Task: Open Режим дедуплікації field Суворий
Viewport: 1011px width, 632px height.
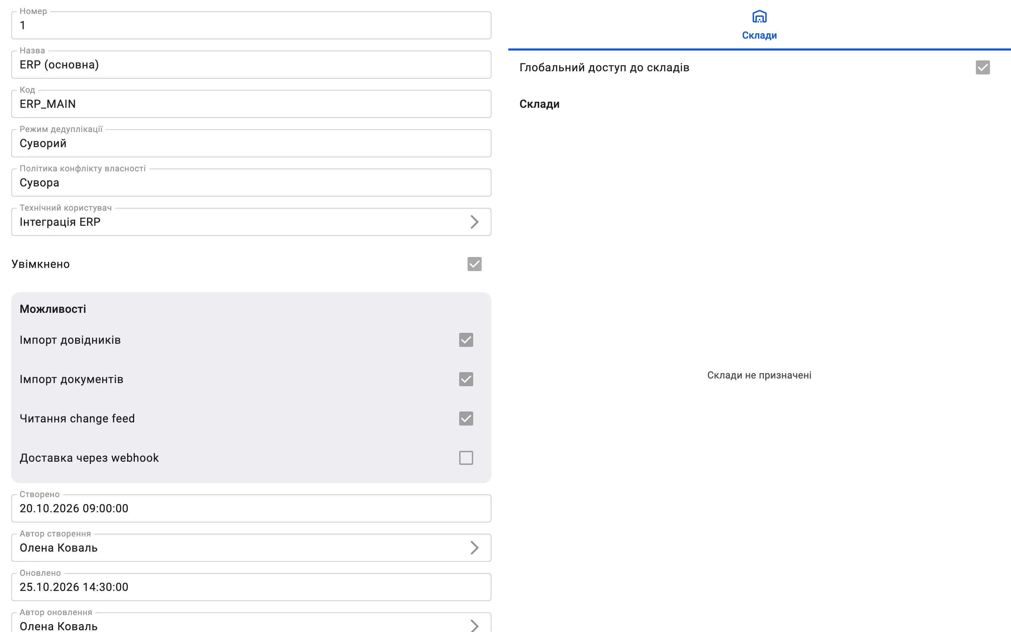Action: point(251,143)
